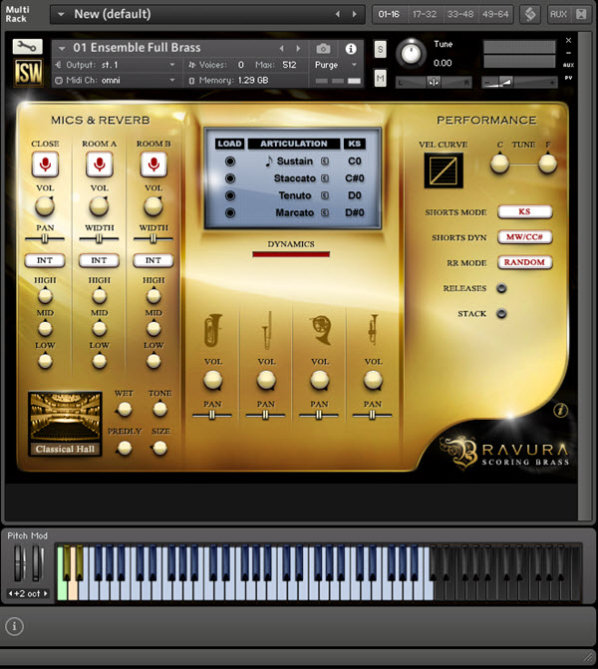Change the SHORTS DYN MW/CC# selector
The width and height of the screenshot is (598, 669).
pyautogui.click(x=524, y=237)
